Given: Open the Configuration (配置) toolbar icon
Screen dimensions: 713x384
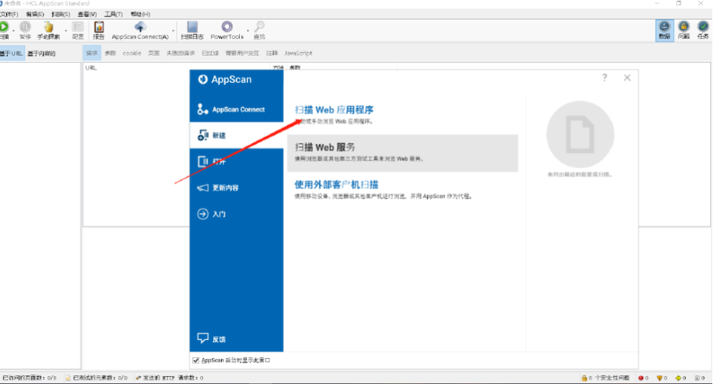Looking at the screenshot, I should pyautogui.click(x=78, y=27).
